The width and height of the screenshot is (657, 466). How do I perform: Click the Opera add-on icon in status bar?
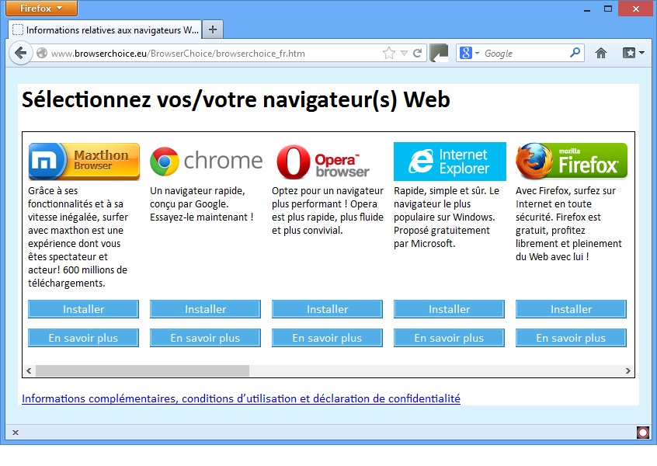643,432
